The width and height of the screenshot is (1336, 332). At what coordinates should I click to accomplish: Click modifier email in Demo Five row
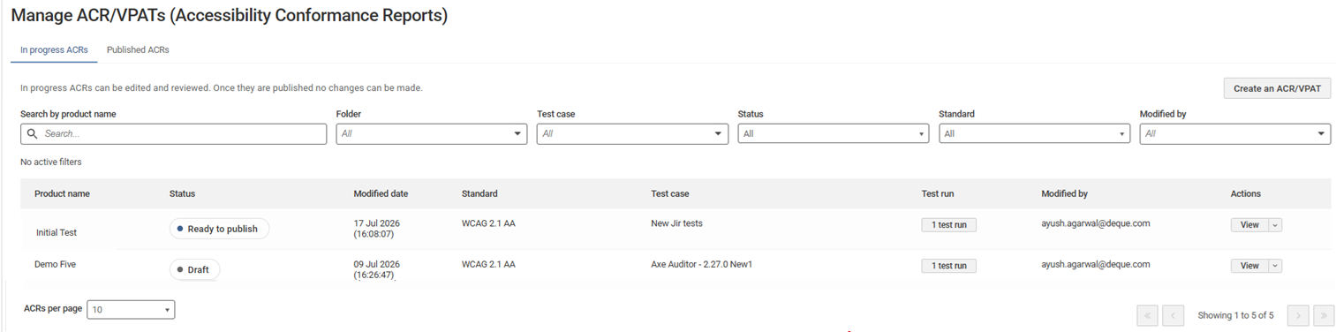point(1095,264)
